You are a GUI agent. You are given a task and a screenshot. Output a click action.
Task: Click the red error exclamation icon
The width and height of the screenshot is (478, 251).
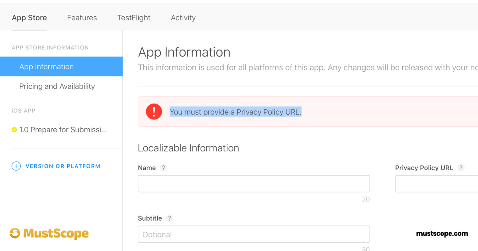(x=154, y=112)
